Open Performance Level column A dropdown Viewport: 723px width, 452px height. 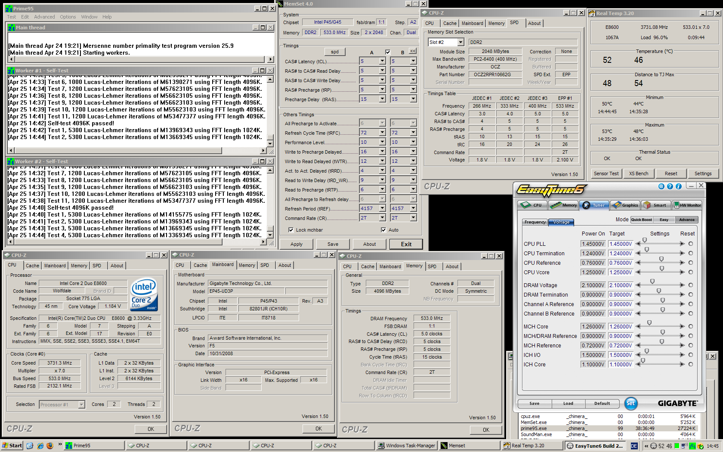pos(382,142)
